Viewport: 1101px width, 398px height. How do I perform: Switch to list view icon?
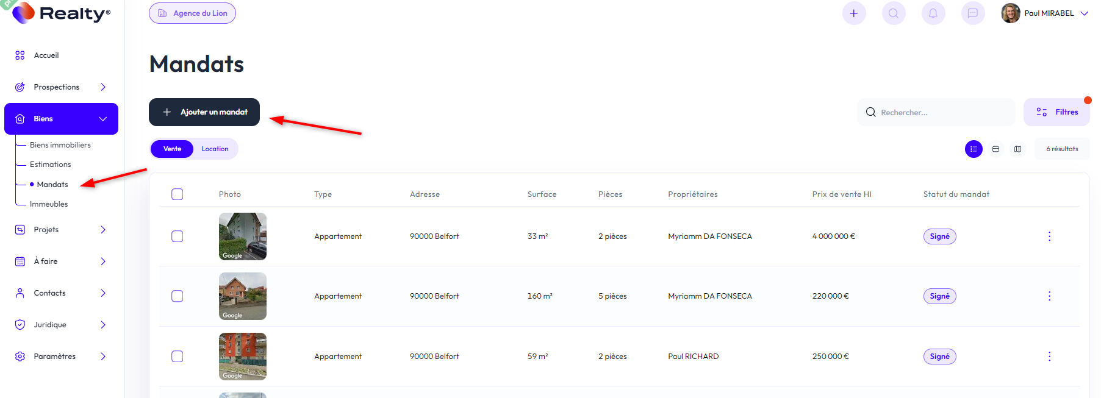(974, 149)
